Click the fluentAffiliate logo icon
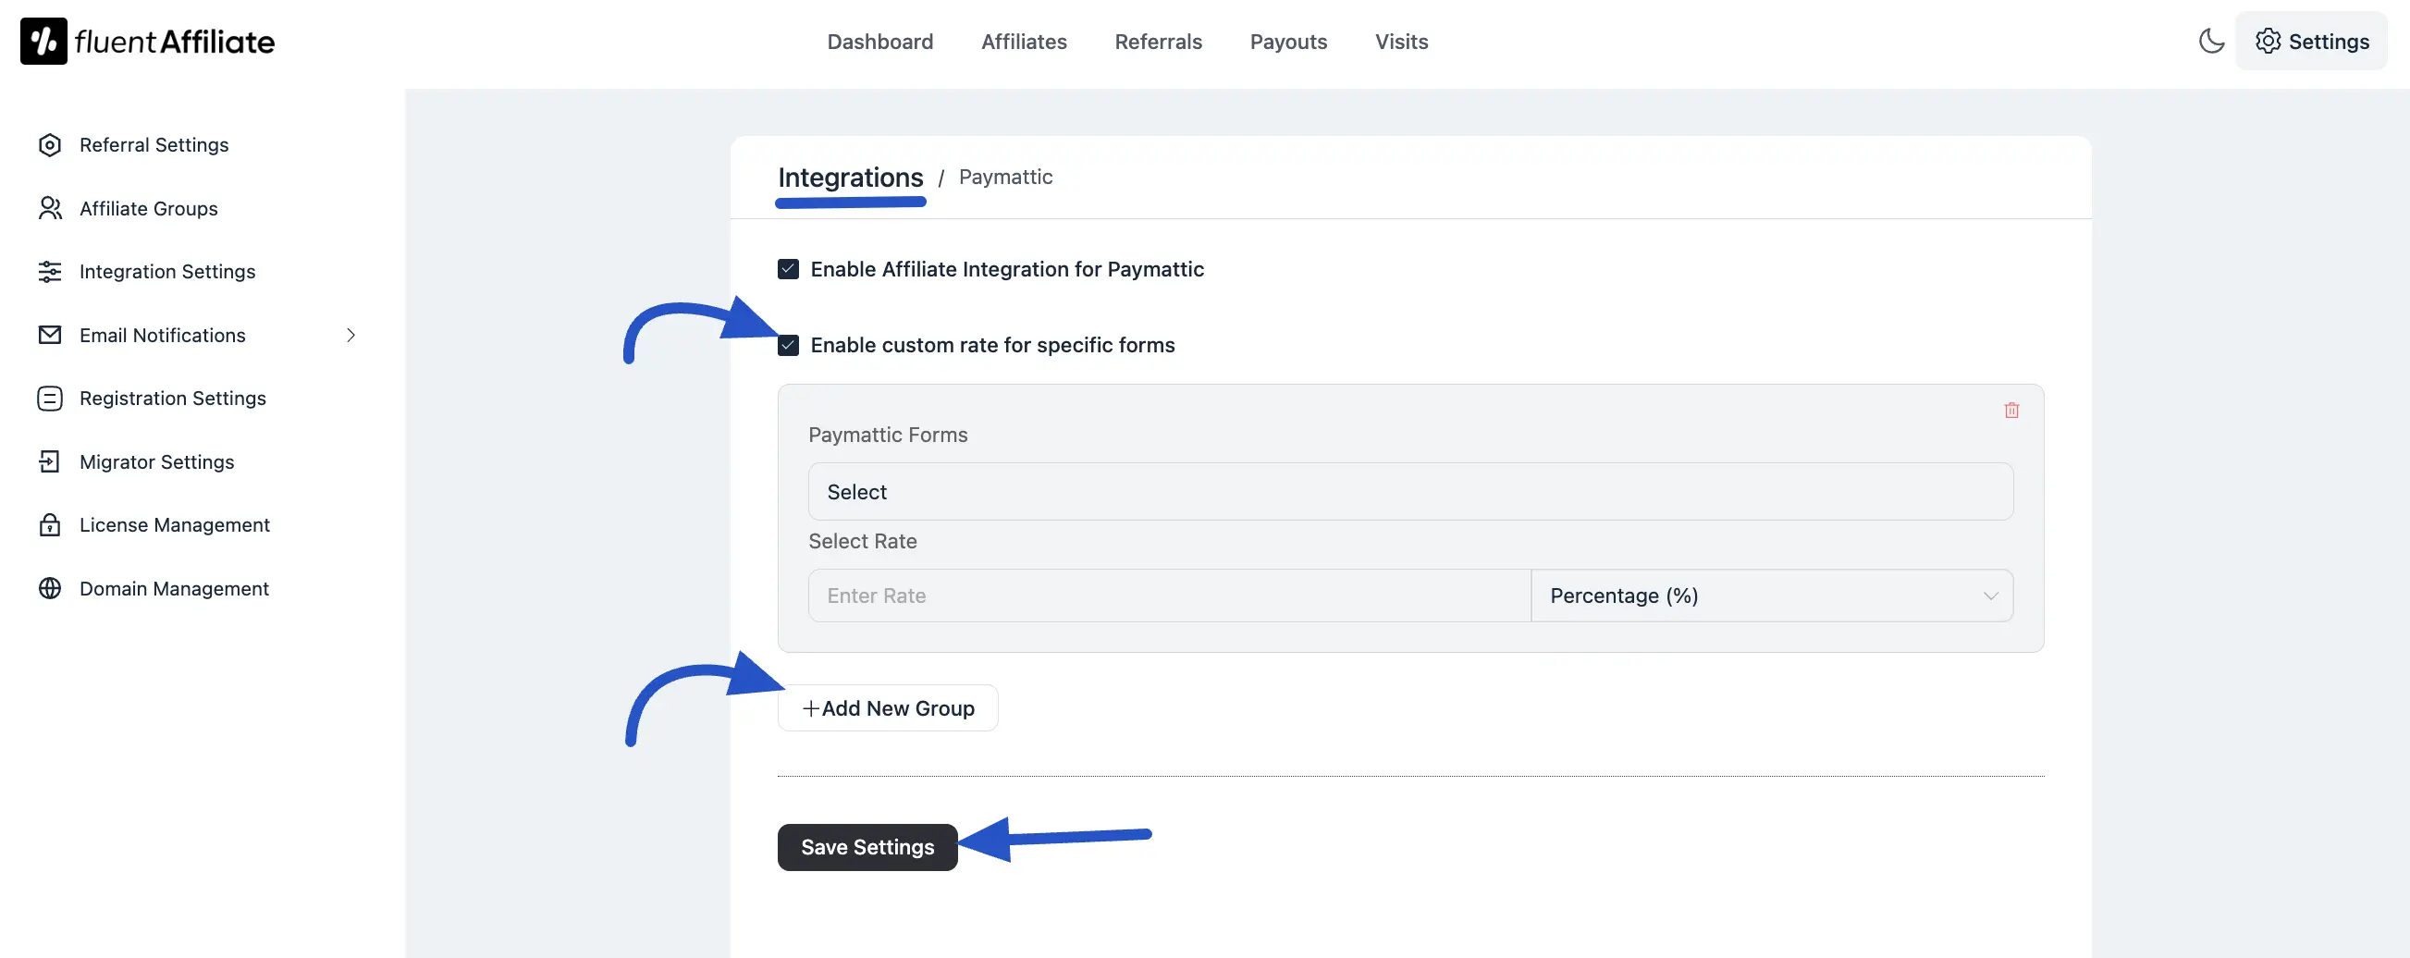Viewport: 2410px width, 958px height. 44,42
